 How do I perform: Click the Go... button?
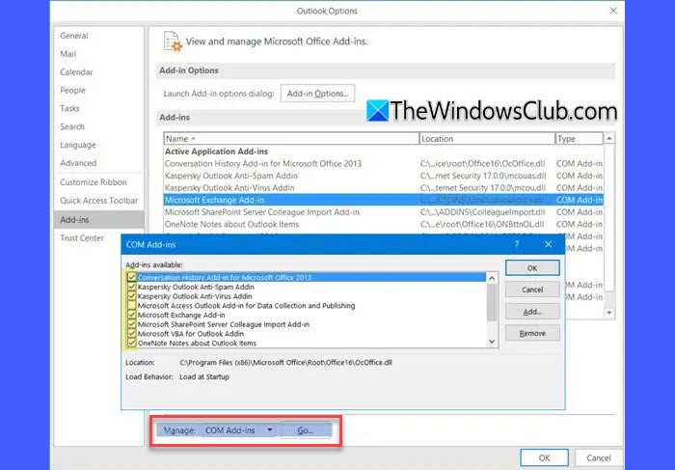(x=306, y=430)
